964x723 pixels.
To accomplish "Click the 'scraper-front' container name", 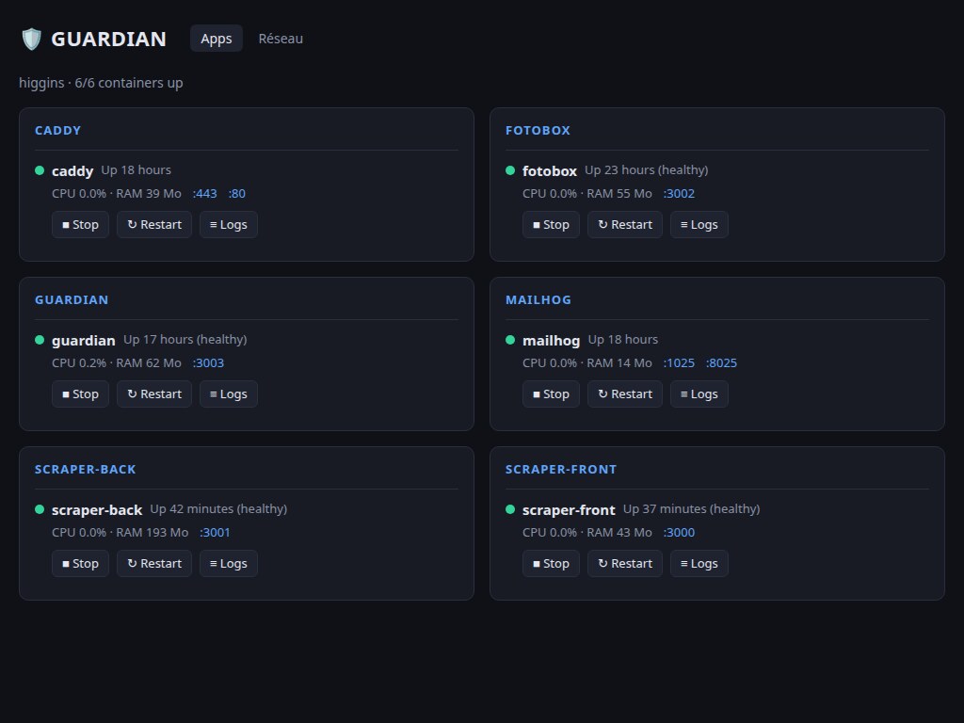I will (569, 509).
